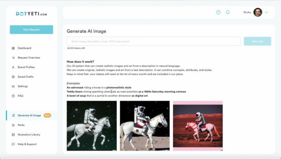The width and height of the screenshot is (281, 159).
Task: Open the first astronaut horse space thumbnail
Action: pos(92,126)
